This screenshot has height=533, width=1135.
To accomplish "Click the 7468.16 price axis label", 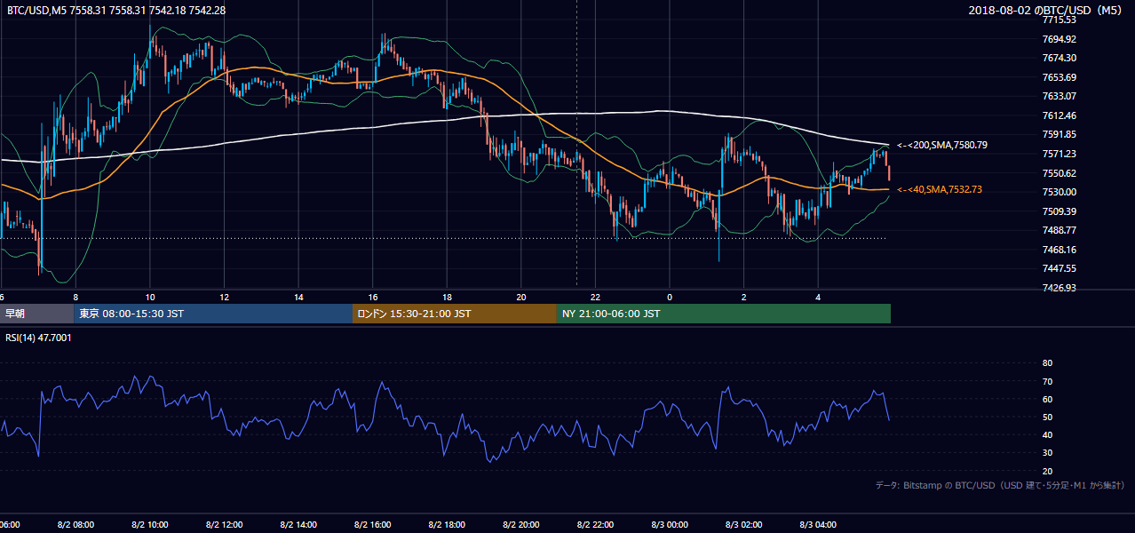I will coord(1060,250).
